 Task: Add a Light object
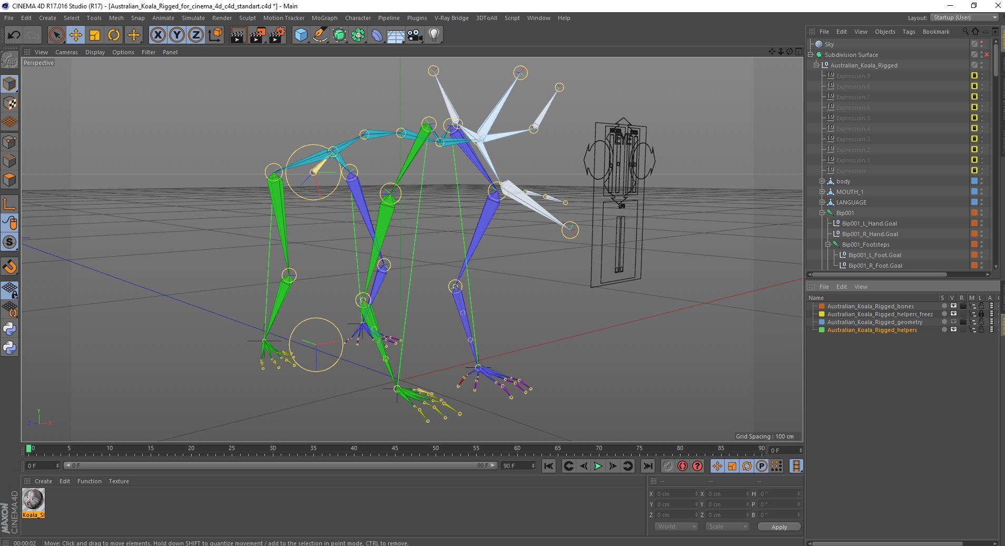tap(433, 35)
